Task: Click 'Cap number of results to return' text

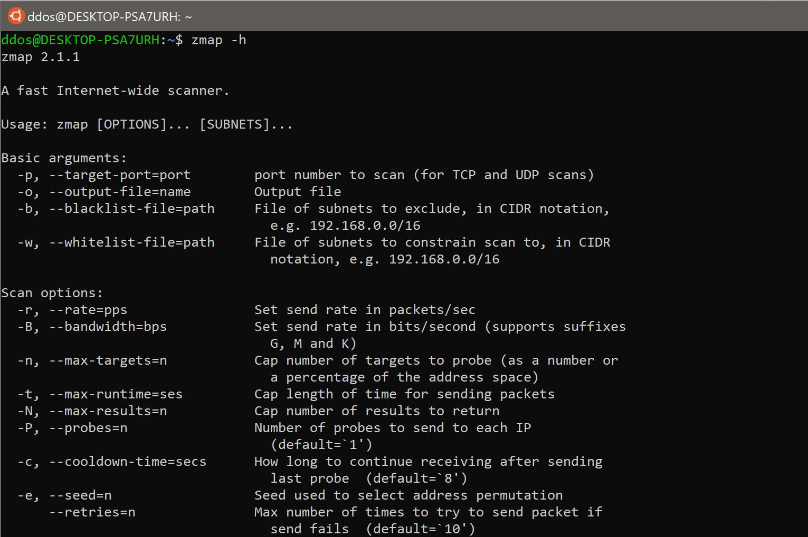Action: pyautogui.click(x=377, y=411)
